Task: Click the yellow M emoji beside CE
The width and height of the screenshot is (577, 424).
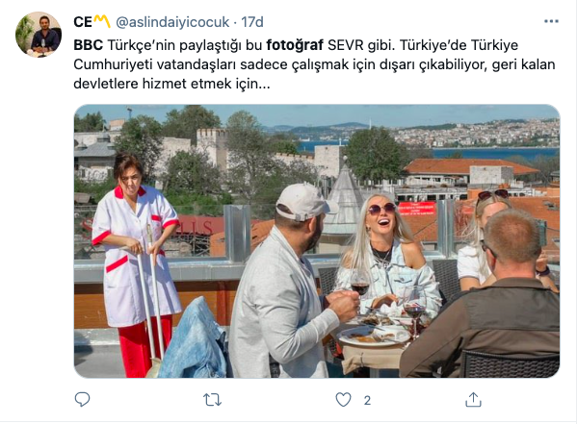Action: pyautogui.click(x=101, y=21)
